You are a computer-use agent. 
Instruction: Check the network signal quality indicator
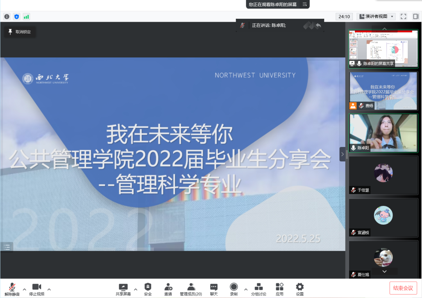click(x=27, y=17)
